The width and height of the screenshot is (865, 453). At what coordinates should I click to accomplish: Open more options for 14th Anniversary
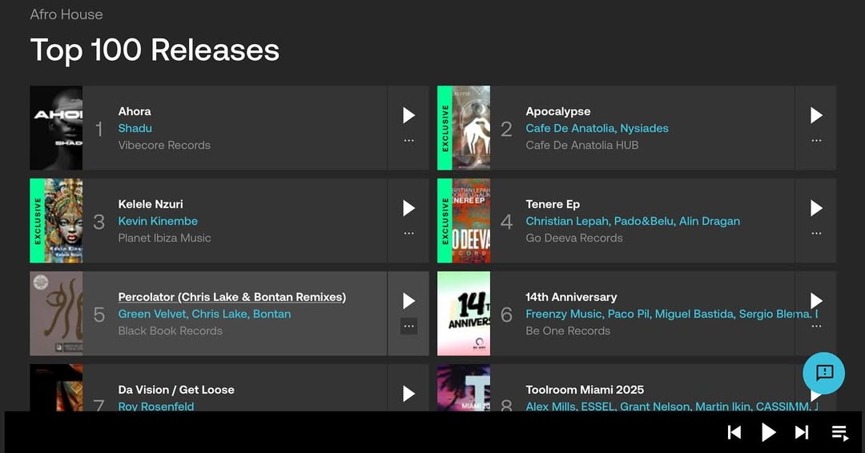coord(816,327)
